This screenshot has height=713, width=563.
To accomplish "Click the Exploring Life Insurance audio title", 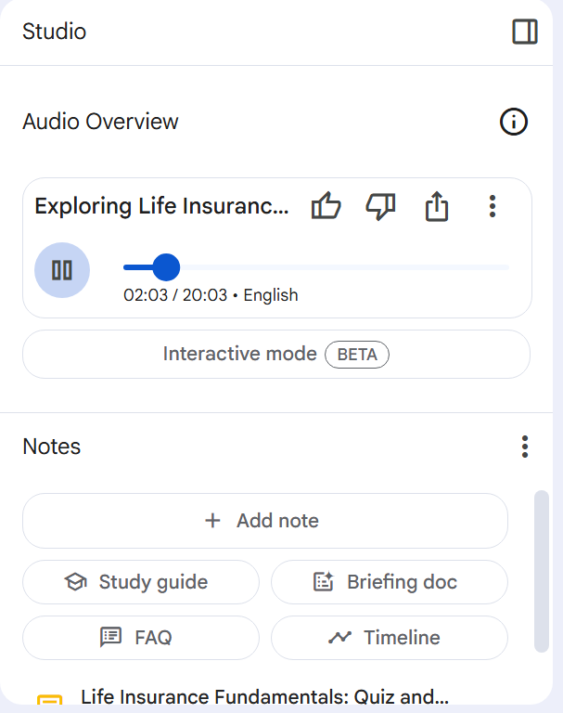I will [161, 206].
